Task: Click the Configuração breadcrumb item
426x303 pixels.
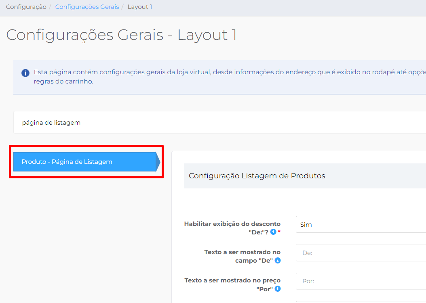Action: (x=26, y=7)
